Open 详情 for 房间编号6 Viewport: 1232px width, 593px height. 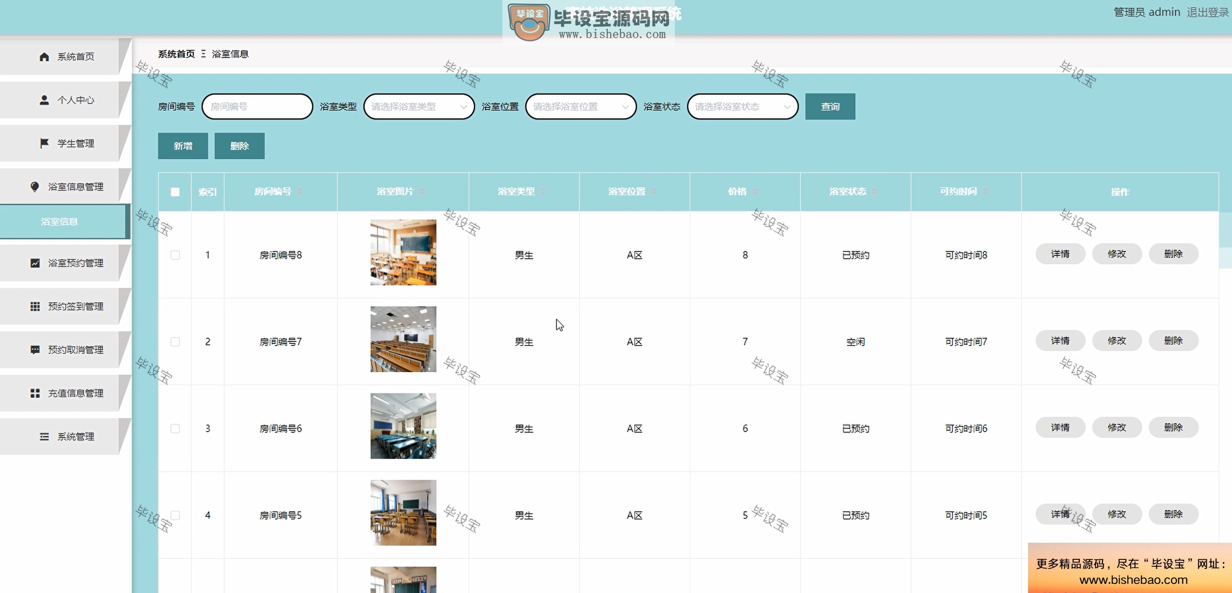[1060, 428]
